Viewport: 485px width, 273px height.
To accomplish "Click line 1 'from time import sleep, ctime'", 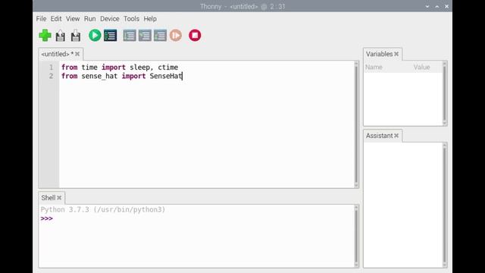I will point(120,67).
